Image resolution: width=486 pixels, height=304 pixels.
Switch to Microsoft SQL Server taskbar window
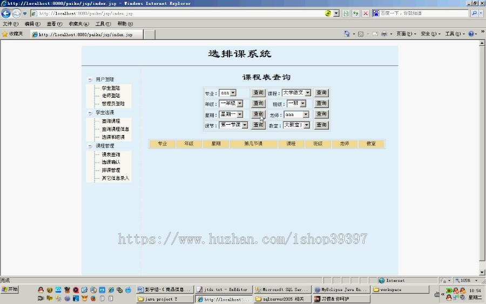(x=282, y=289)
